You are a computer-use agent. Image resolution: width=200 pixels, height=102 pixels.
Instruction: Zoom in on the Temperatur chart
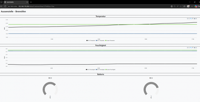click(187, 19)
